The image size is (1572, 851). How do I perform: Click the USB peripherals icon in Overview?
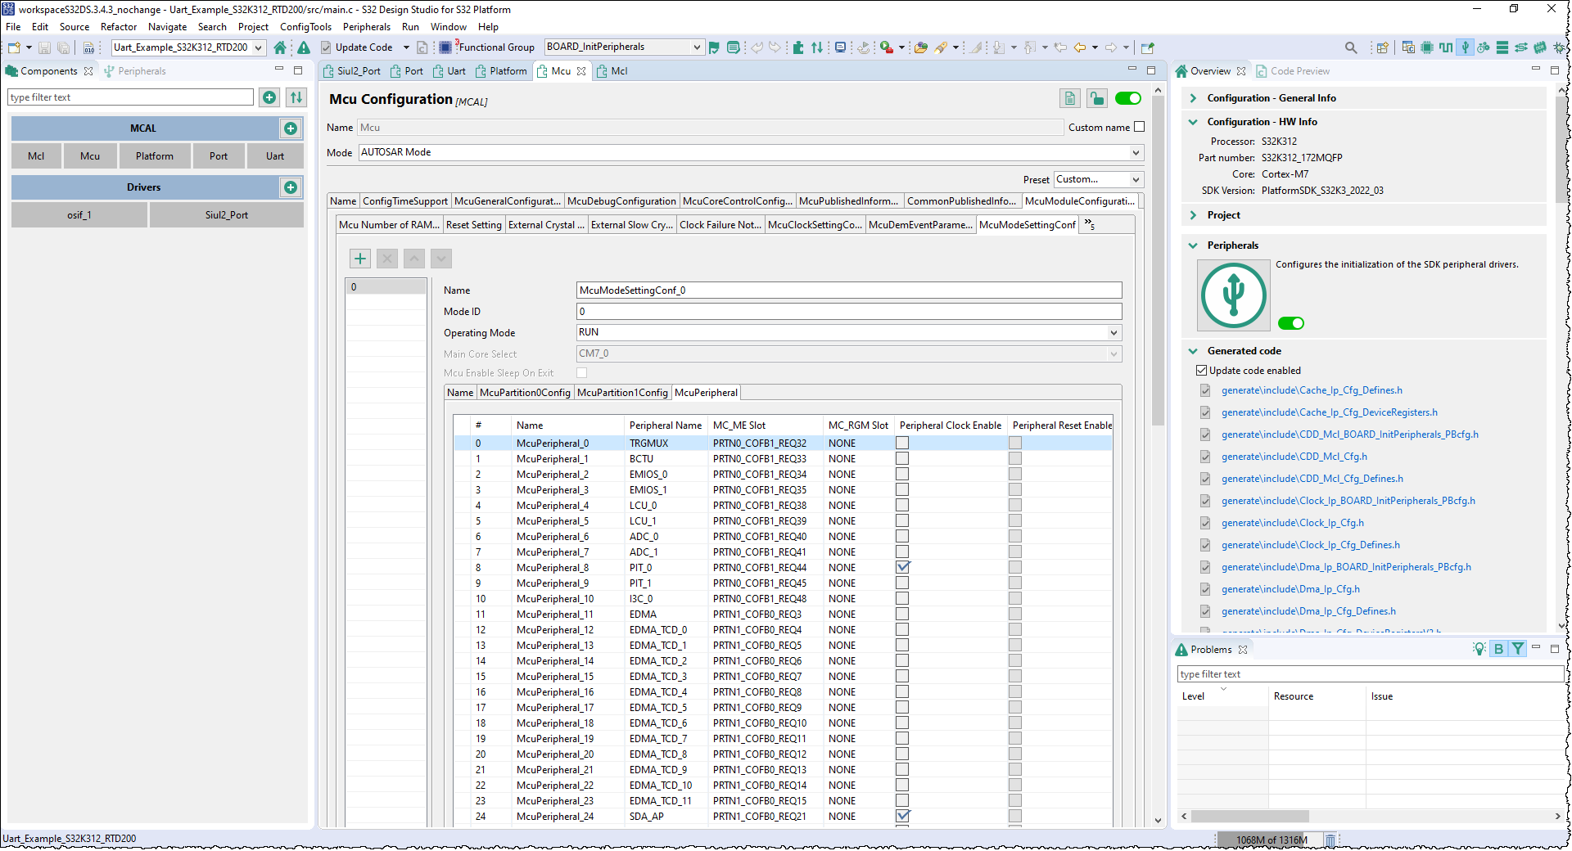coord(1233,295)
